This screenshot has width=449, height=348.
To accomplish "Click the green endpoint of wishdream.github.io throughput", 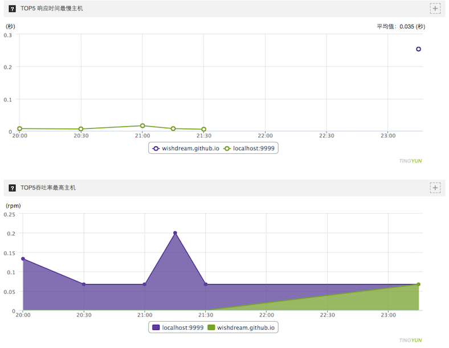I will [x=418, y=284].
